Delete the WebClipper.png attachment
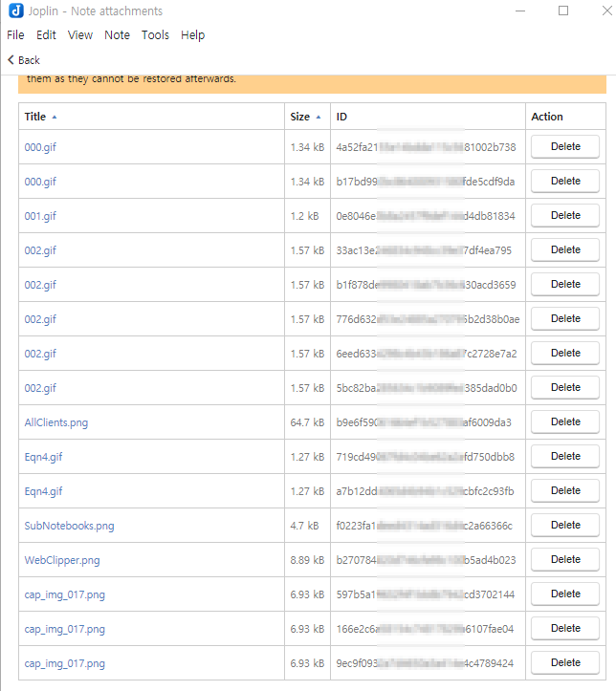Screen dimensions: 616x691 point(565,559)
